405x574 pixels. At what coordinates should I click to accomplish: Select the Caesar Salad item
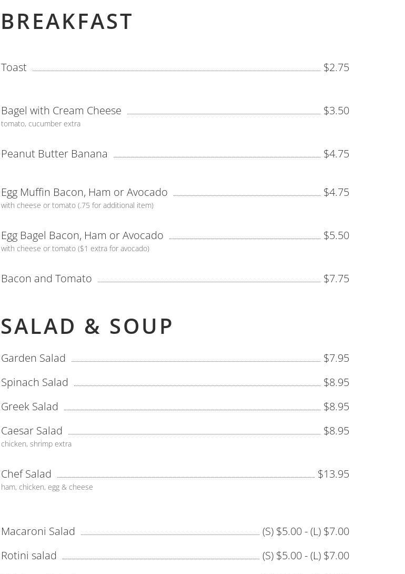coord(32,431)
